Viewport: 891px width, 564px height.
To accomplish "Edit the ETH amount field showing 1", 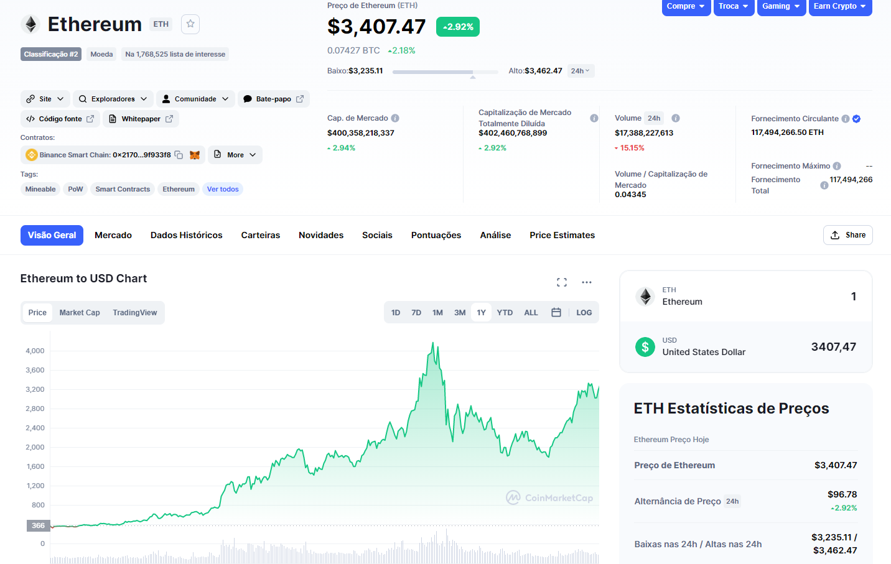I will point(854,297).
